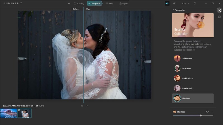
Task: Click the magic wand templates icon
Action: [x=219, y=10]
